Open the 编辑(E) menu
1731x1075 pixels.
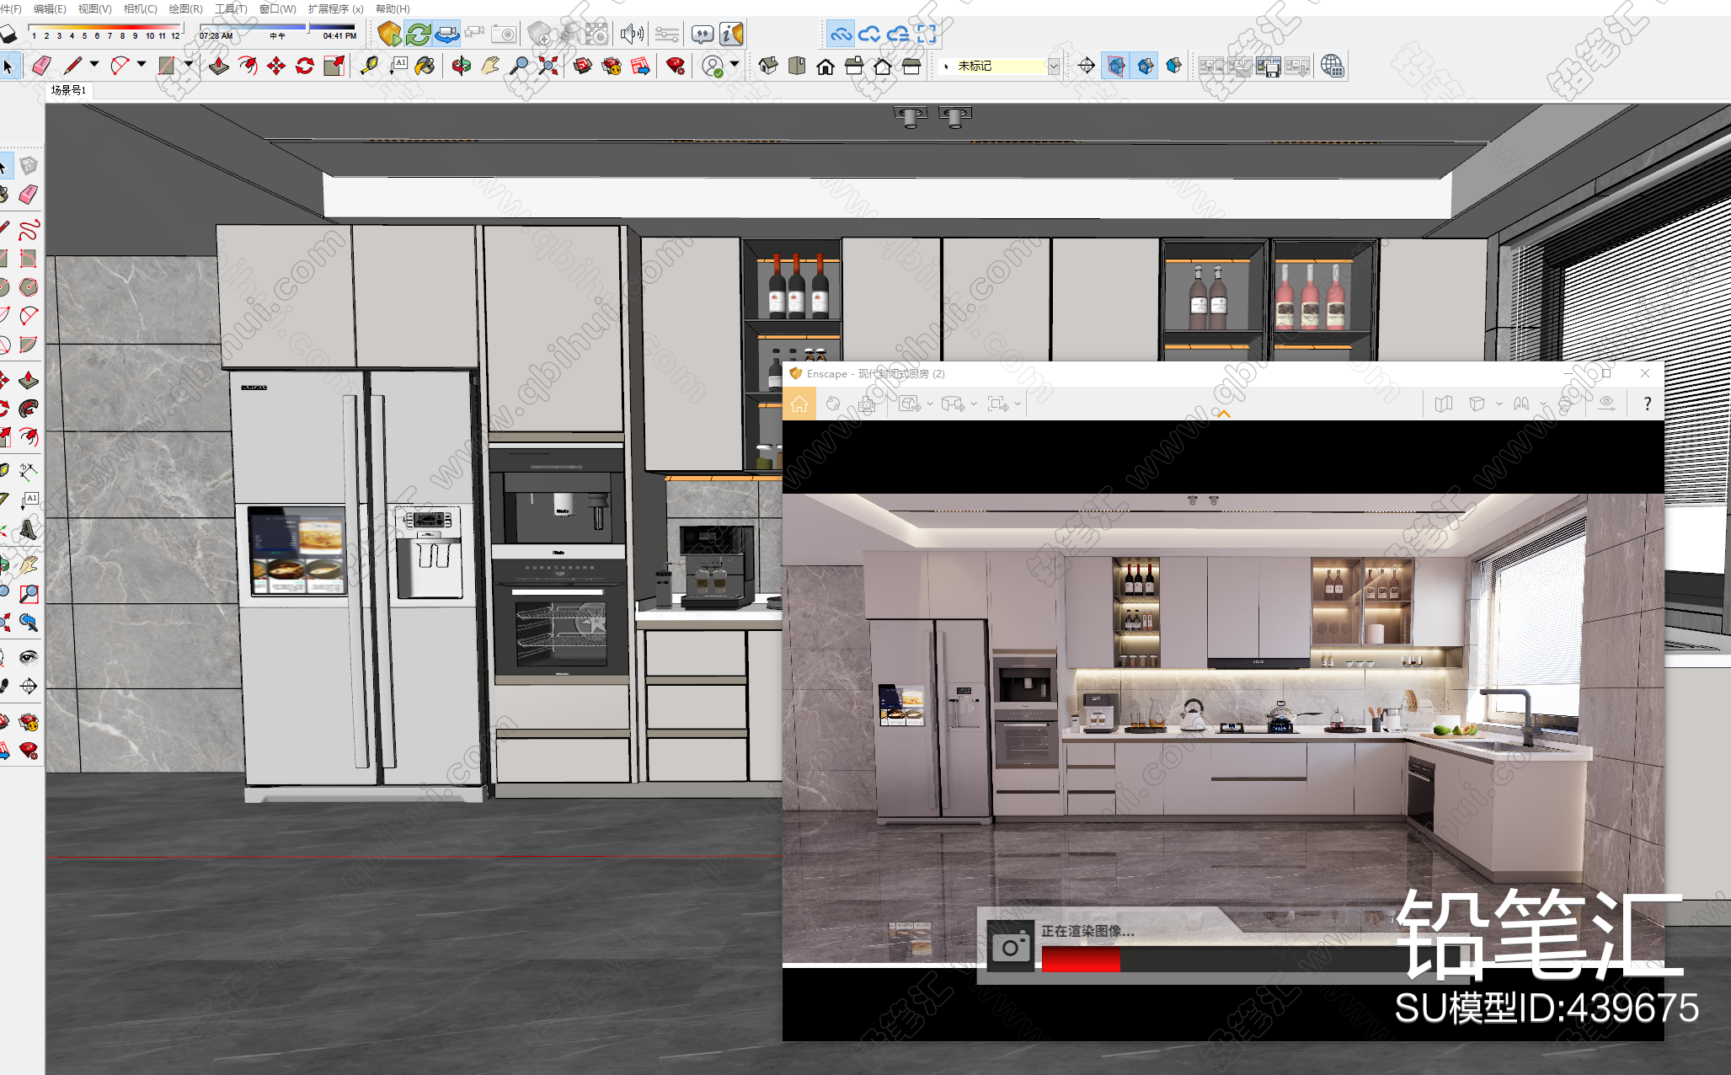50,8
